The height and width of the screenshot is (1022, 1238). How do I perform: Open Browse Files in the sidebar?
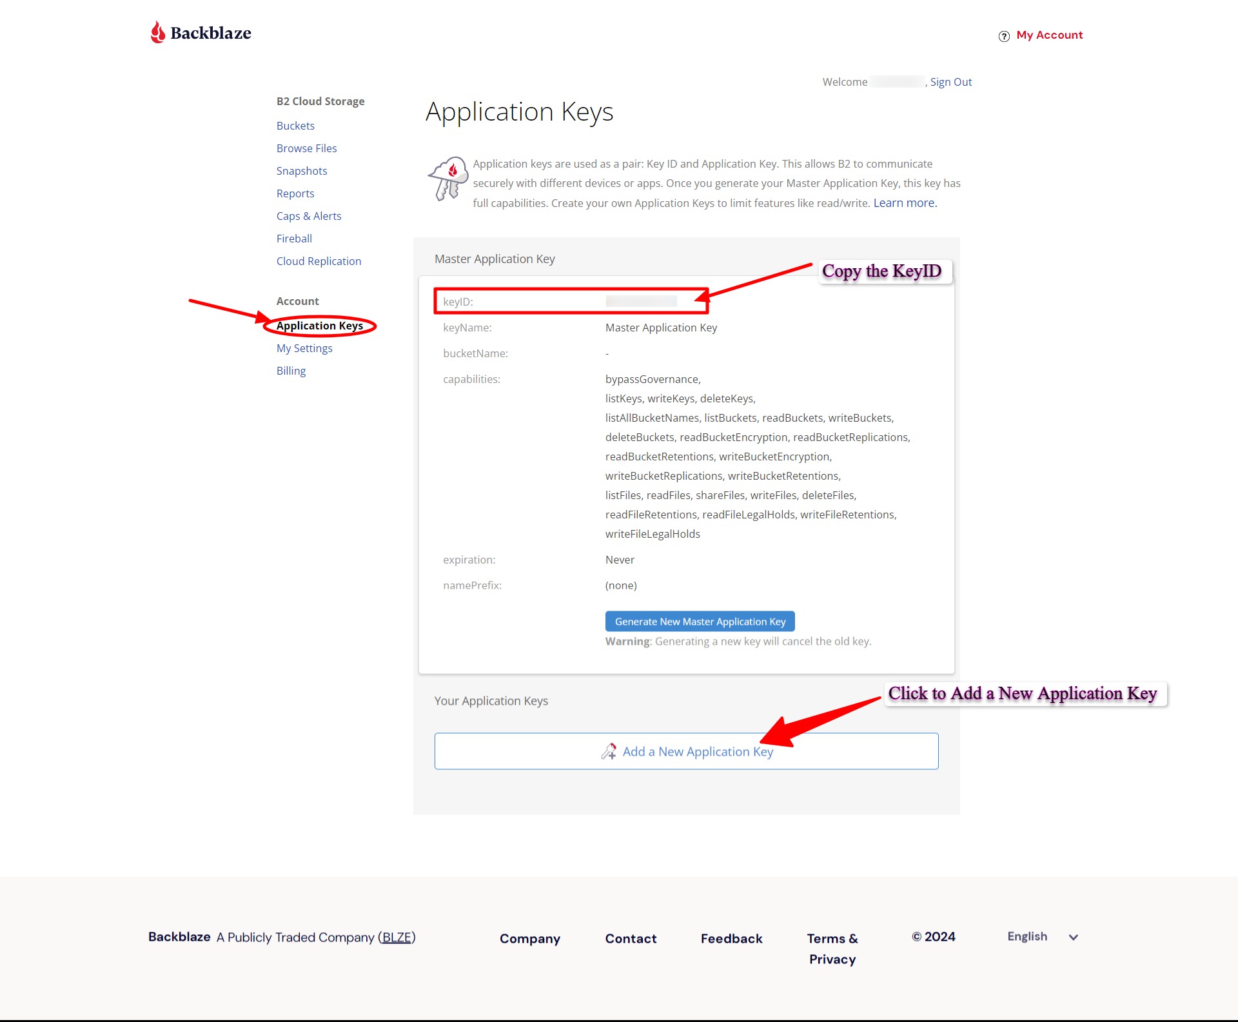point(306,148)
